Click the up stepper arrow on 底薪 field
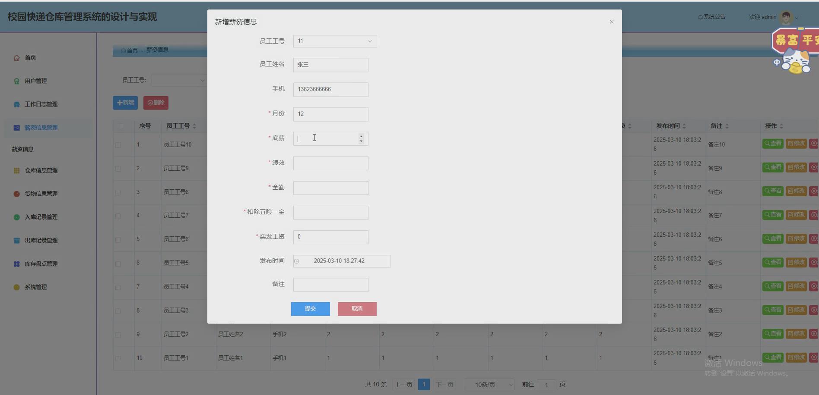This screenshot has height=395, width=819. point(361,136)
